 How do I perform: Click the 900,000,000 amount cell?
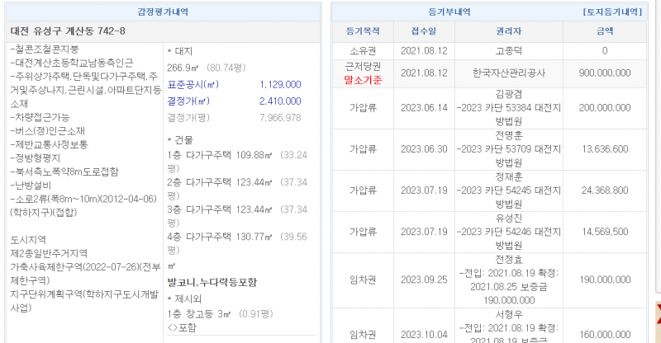coord(604,73)
